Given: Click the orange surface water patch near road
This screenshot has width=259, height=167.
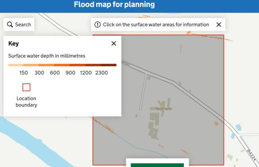Looking at the screenshot, I should (216, 123).
